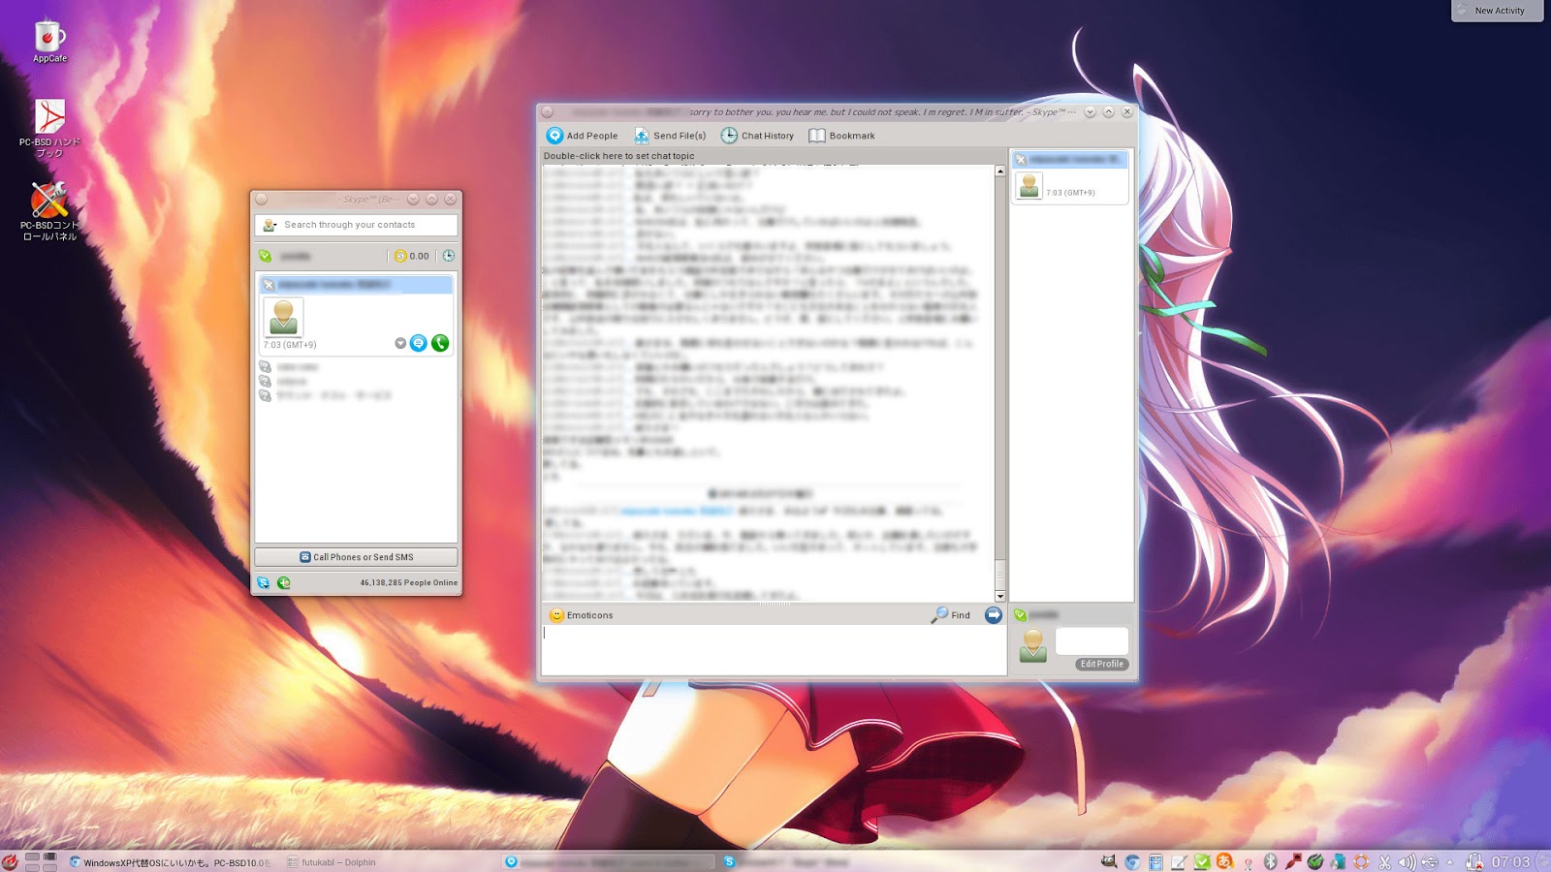Click the Edit Profile button

pyautogui.click(x=1102, y=664)
